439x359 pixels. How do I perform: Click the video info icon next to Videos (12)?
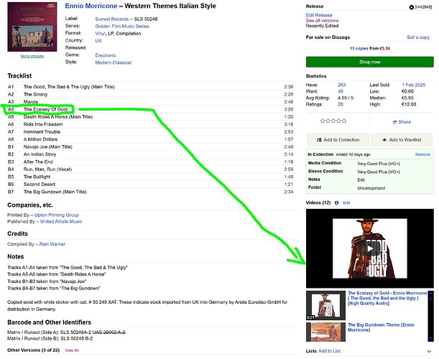pyautogui.click(x=336, y=203)
